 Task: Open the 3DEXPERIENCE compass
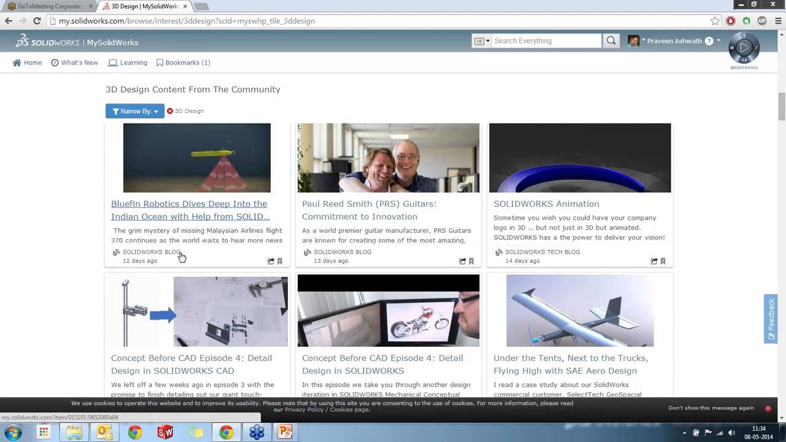click(744, 48)
